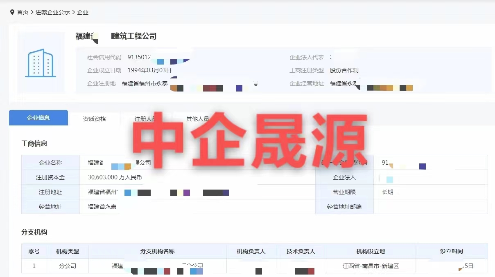Go to 首页 in breadcrumb

click(x=23, y=12)
